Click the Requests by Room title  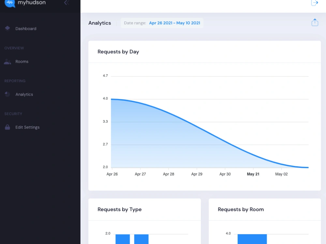tap(241, 209)
